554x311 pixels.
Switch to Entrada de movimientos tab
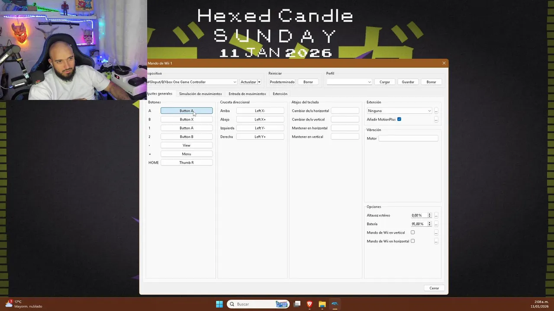[247, 94]
